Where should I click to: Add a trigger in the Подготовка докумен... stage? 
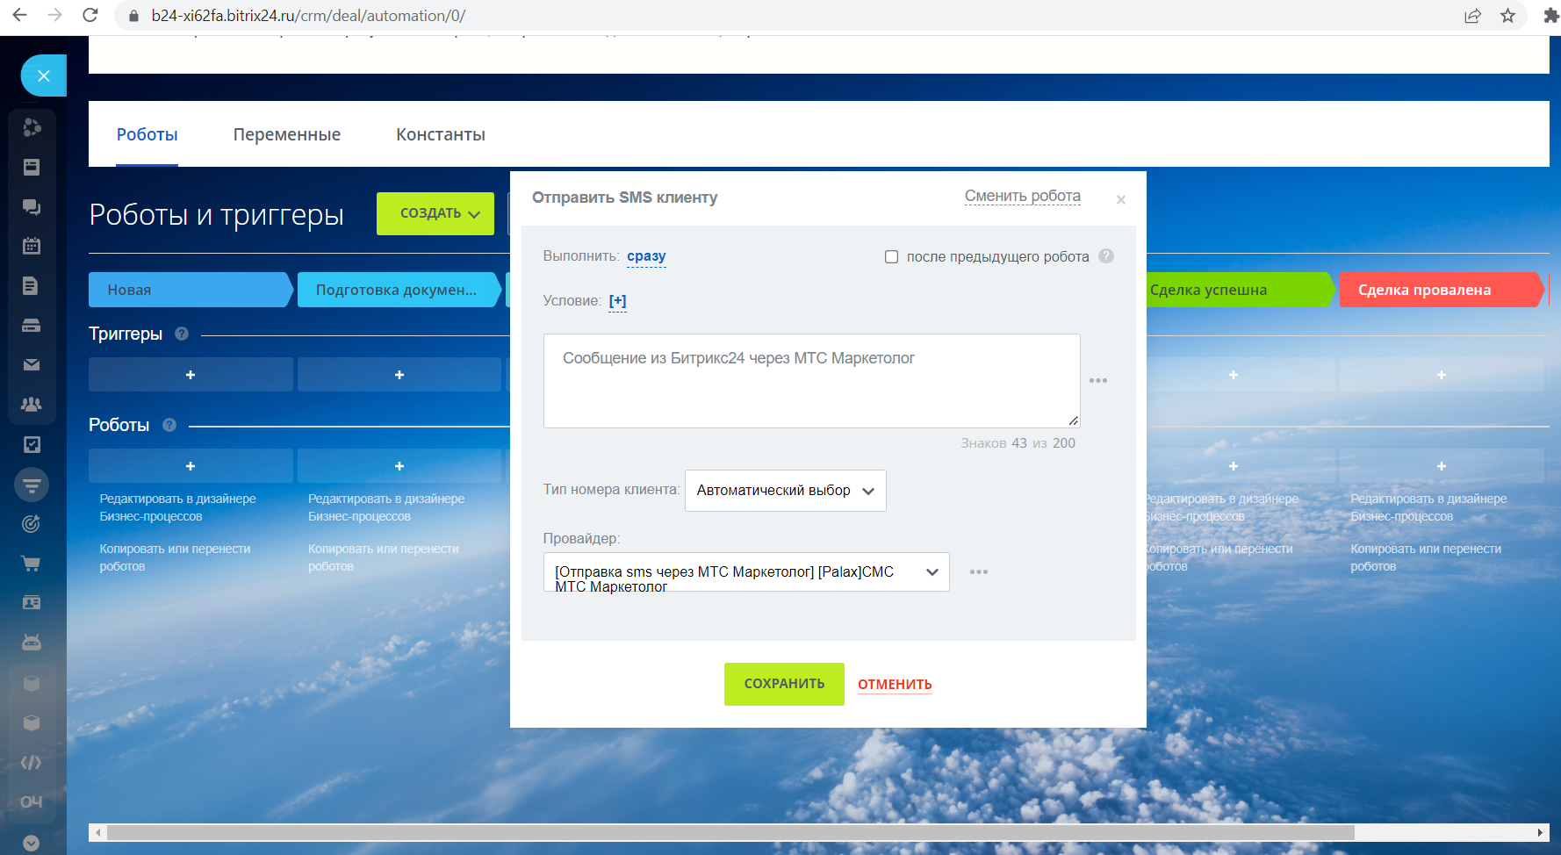pos(399,375)
